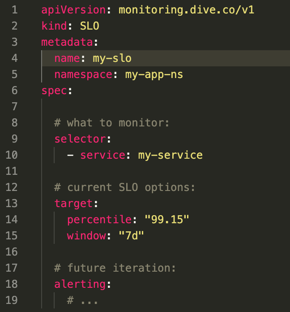This screenshot has height=312, width=290.
Task: Click the target key on line 13
Action: [73, 204]
